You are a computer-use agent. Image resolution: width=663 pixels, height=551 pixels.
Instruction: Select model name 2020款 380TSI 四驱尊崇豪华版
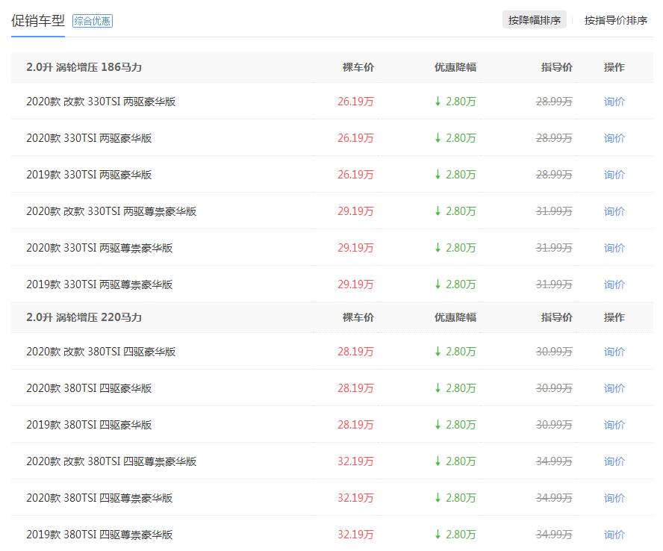click(99, 498)
